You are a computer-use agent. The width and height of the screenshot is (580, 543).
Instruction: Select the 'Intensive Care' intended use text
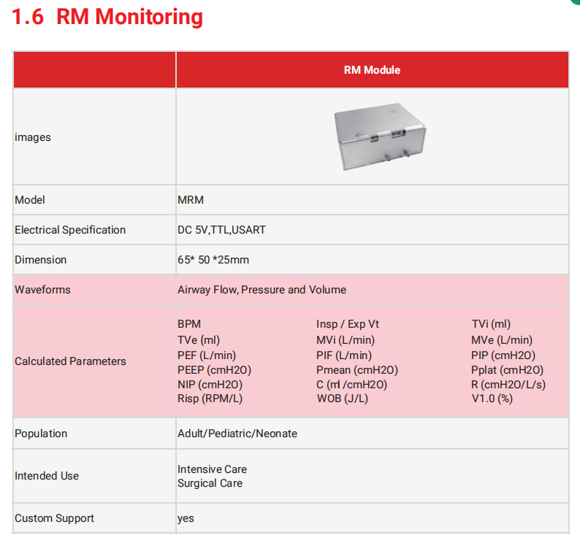pyautogui.click(x=212, y=469)
